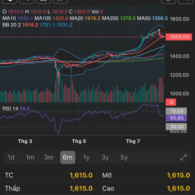The height and width of the screenshot is (195, 195).
Task: Tap the open value O 1615.0
Action: pyautogui.click(x=13, y=12)
